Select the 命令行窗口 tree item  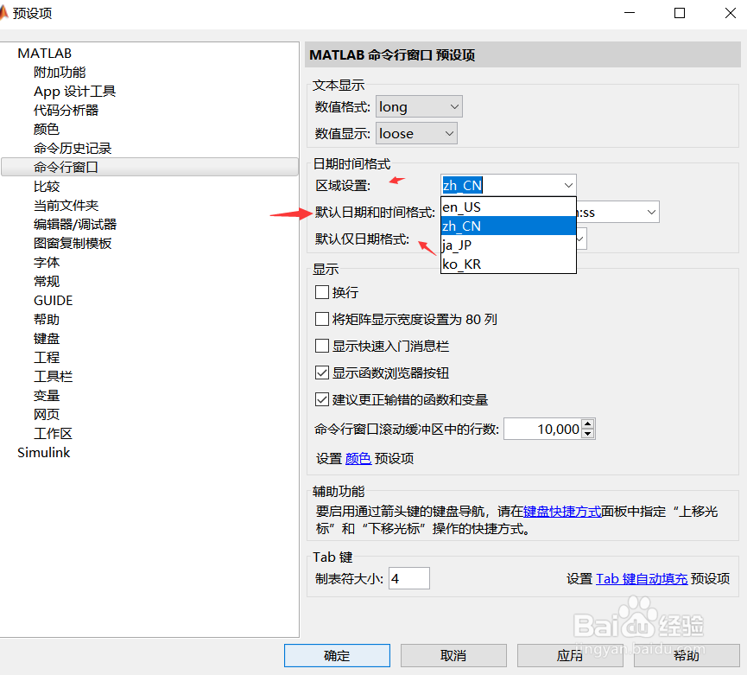tap(149, 168)
